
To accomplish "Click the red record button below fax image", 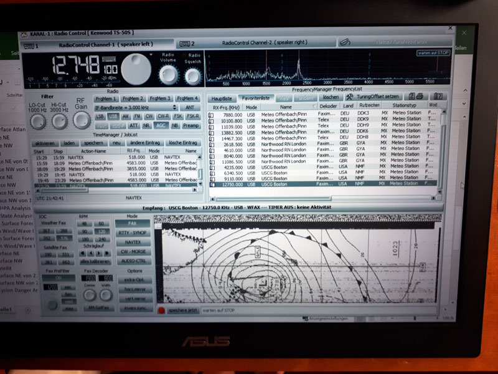I will 161,310.
